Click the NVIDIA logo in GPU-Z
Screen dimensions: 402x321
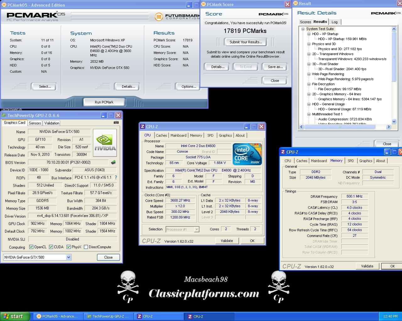(x=105, y=143)
